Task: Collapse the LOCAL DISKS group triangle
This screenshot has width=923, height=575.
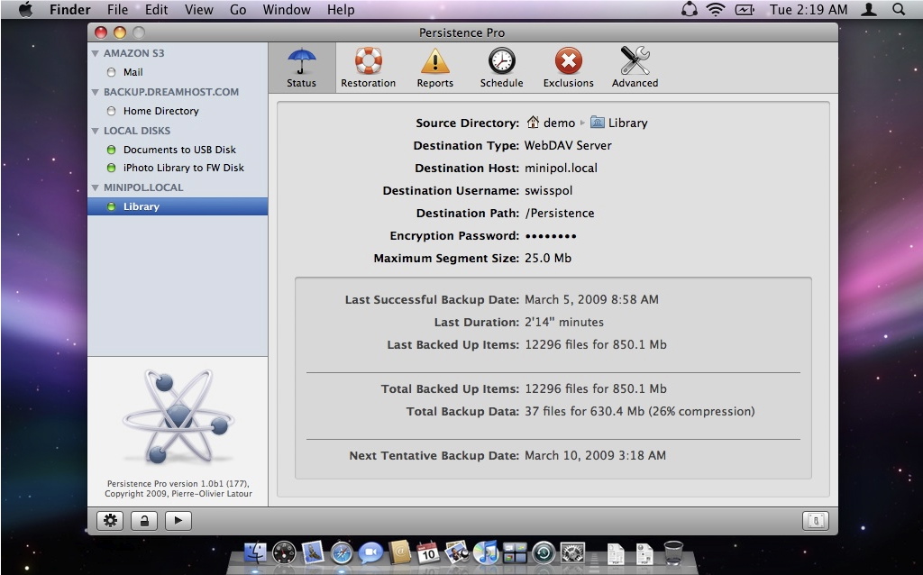Action: click(x=96, y=131)
